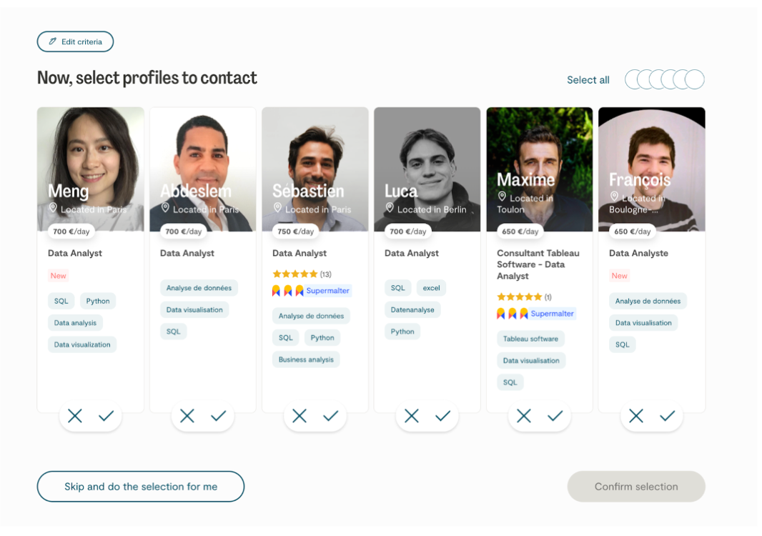
Task: Click the overlapping selection circles indicator
Action: coord(665,80)
